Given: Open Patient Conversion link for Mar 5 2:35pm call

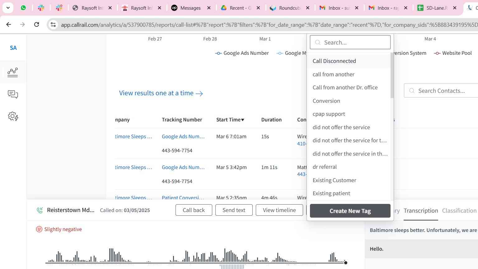Looking at the screenshot, I should point(183,197).
